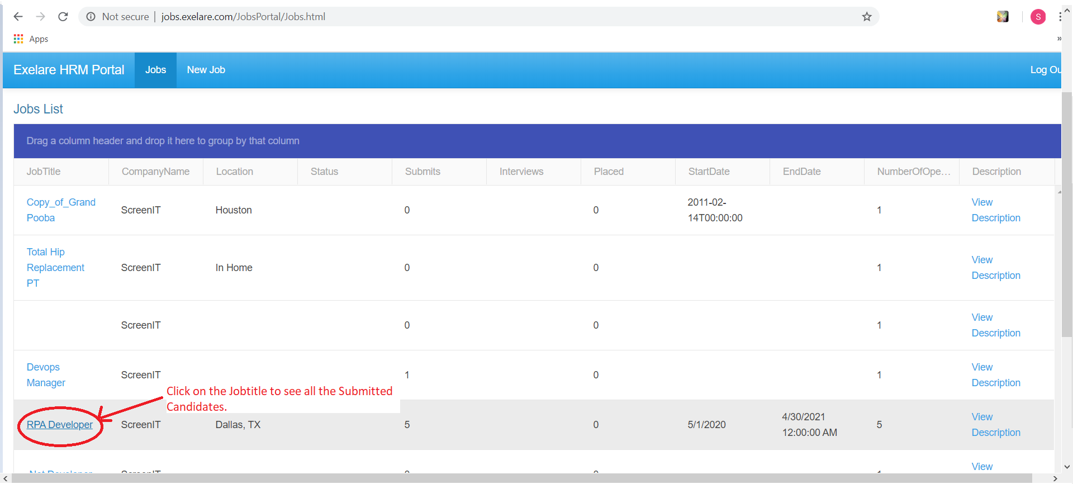This screenshot has width=1073, height=484.
Task: Select the 4/30/2021 12:00:00 AM end date
Action: 809,425
